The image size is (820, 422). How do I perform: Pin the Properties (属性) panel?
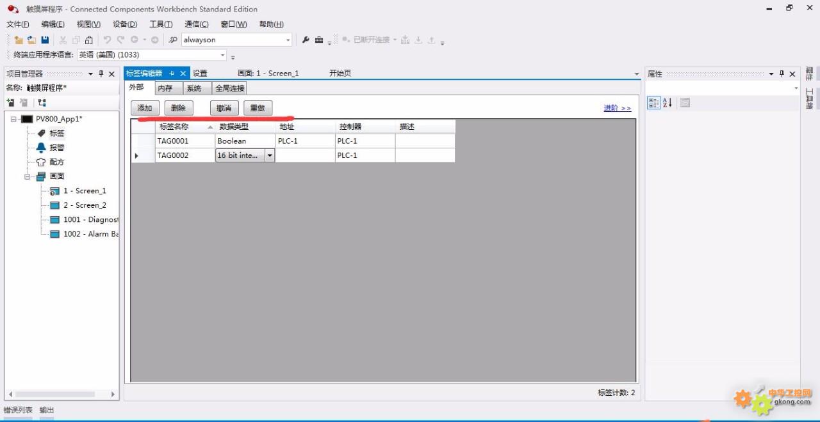pos(782,74)
